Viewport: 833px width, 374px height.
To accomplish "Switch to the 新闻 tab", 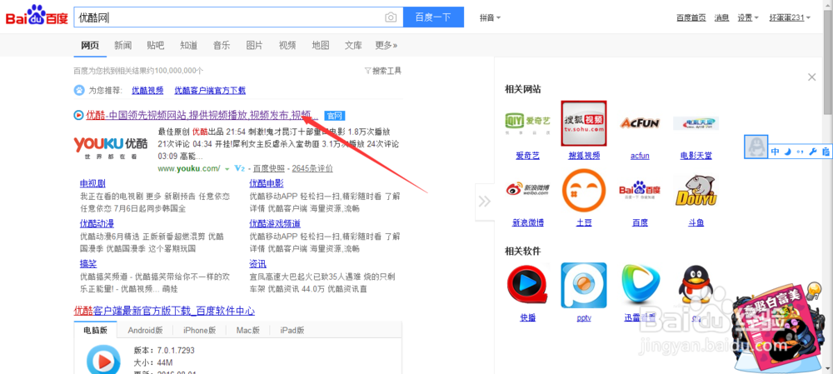I will (x=122, y=45).
